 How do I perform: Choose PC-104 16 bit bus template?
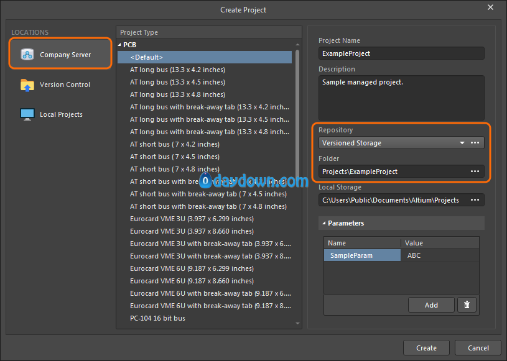tap(157, 318)
